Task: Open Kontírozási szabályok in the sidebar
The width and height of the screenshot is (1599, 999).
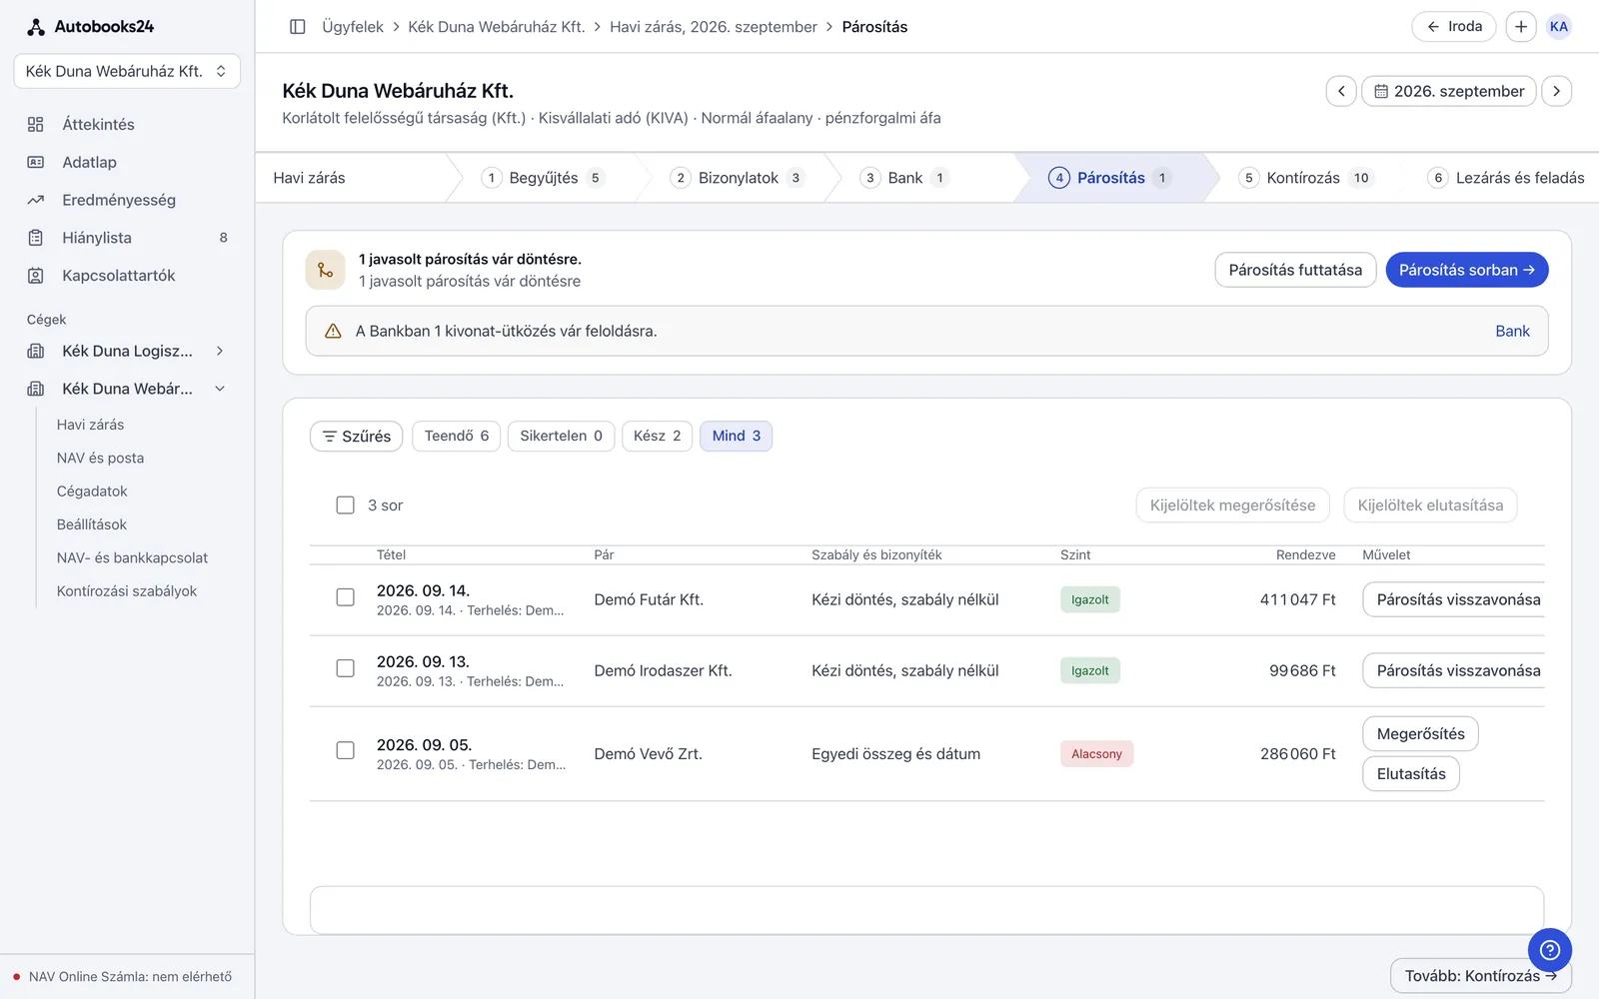Action: (127, 591)
